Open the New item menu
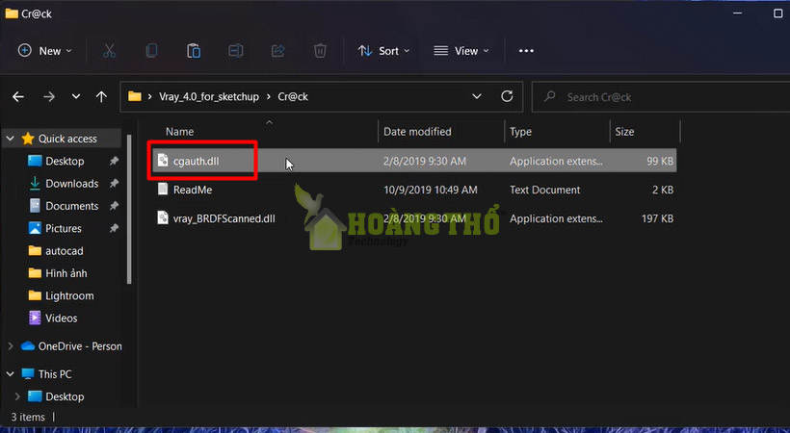This screenshot has height=433, width=790. point(45,51)
